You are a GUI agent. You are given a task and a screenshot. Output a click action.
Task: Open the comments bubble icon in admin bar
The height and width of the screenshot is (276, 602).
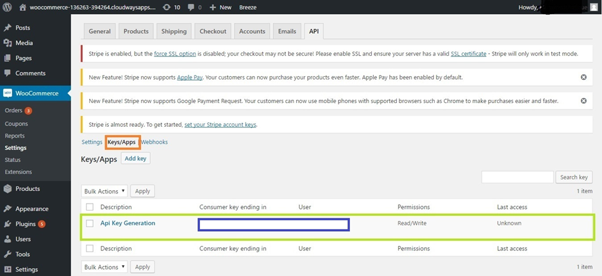pos(191,7)
